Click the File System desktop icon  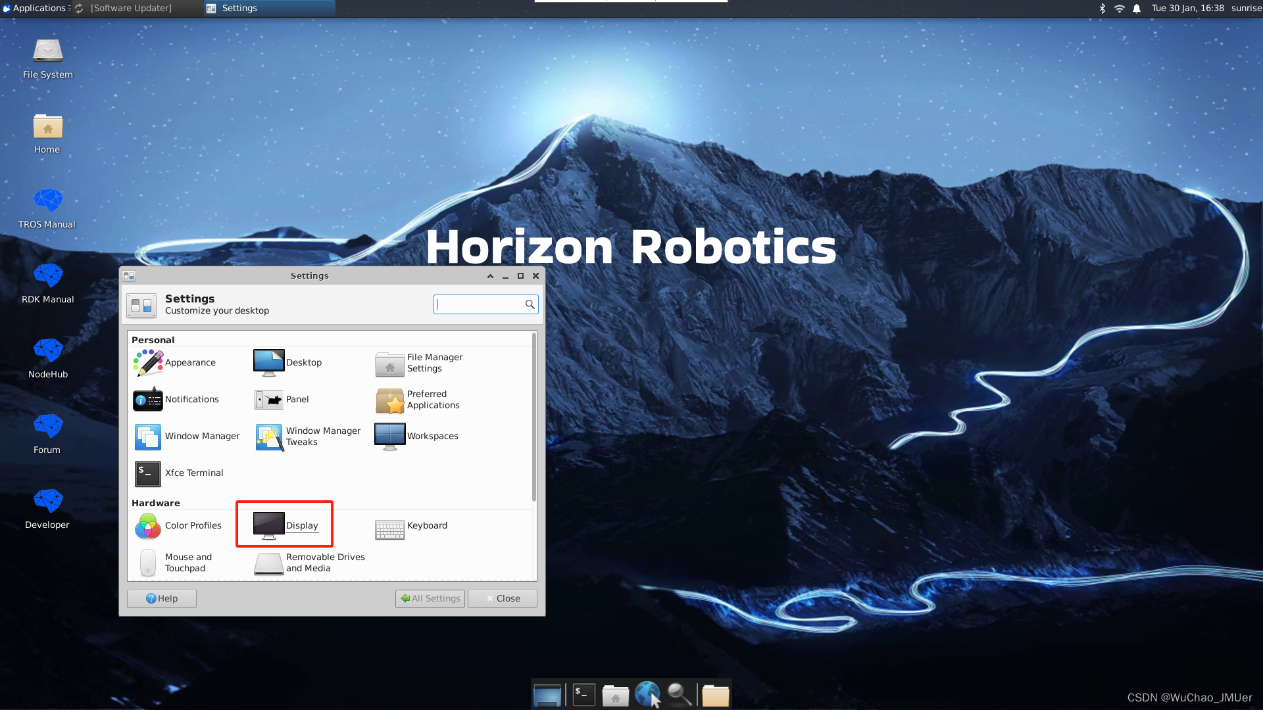click(47, 59)
